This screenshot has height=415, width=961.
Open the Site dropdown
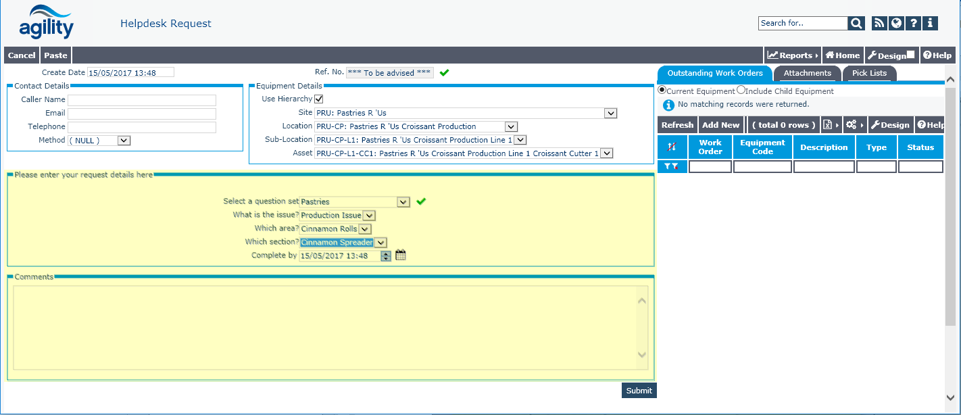coord(610,114)
